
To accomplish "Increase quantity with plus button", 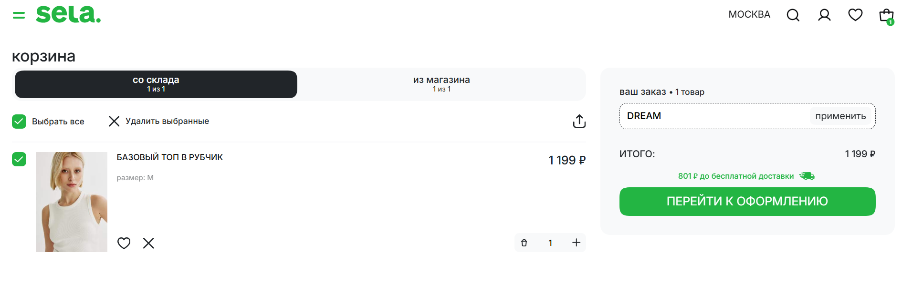I will point(576,243).
